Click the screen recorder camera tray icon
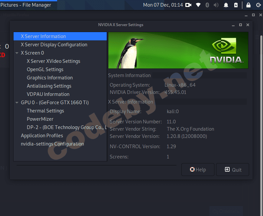Screen dimensions: 263x216 [188, 5]
